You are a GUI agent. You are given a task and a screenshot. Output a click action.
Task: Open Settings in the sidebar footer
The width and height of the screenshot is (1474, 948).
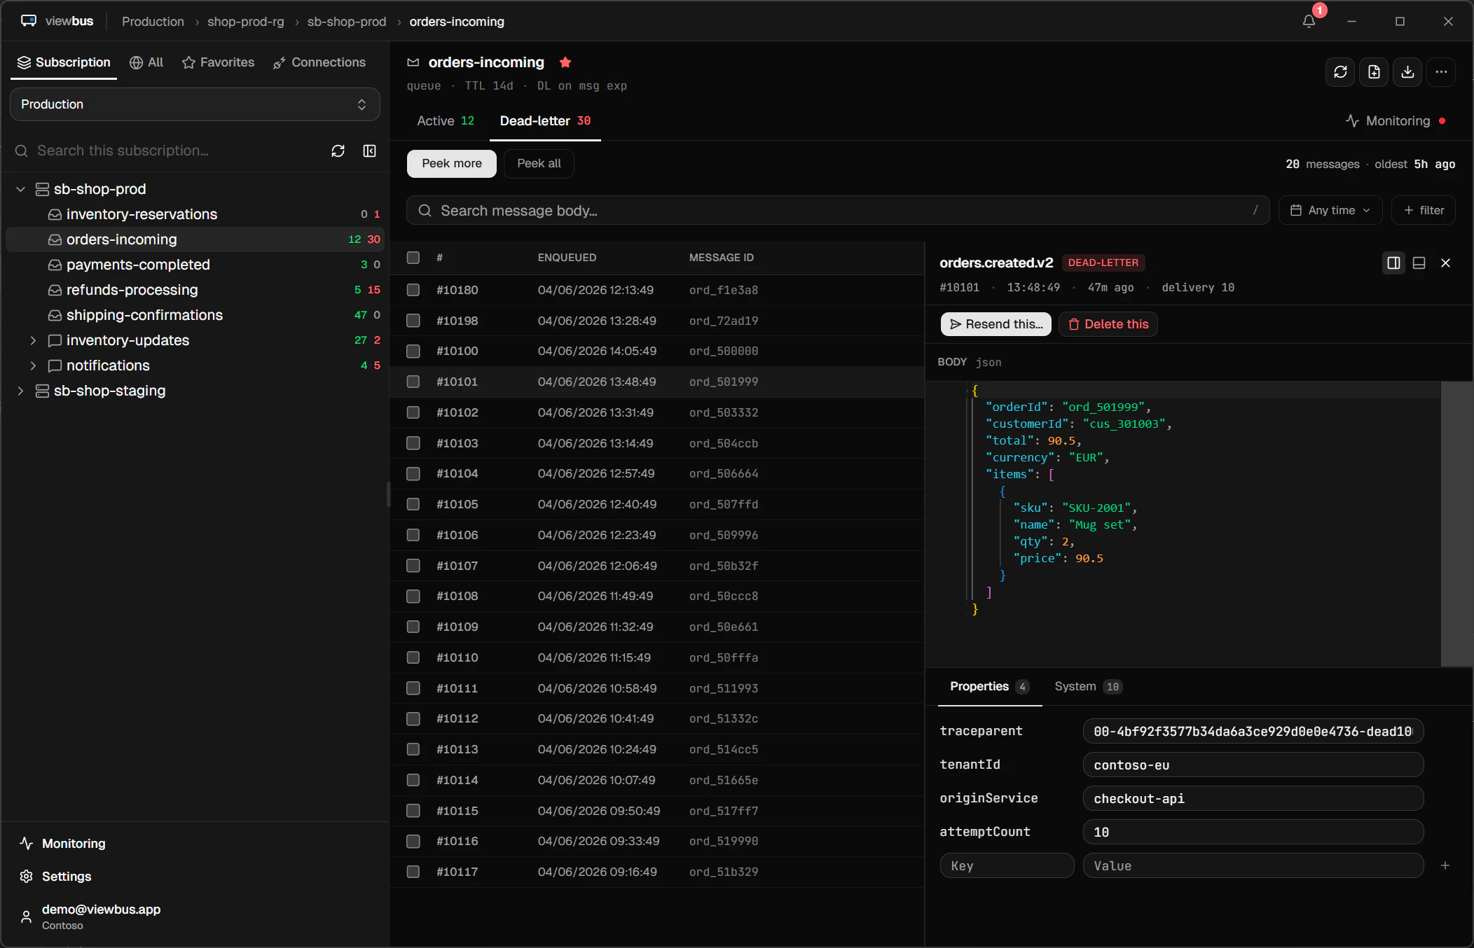coord(56,877)
